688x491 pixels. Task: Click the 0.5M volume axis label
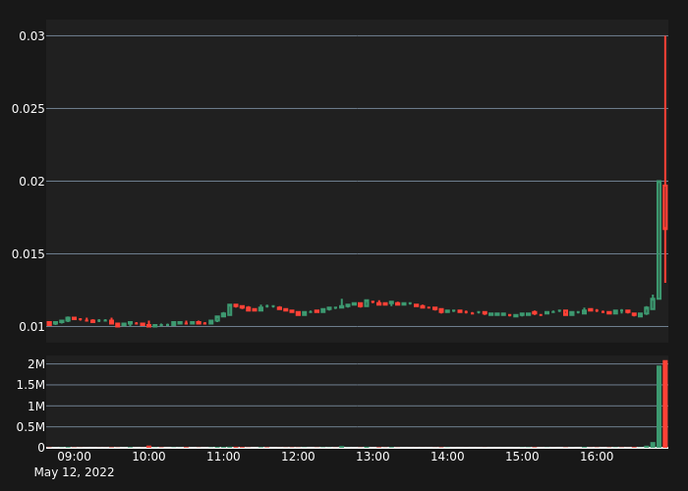click(30, 426)
